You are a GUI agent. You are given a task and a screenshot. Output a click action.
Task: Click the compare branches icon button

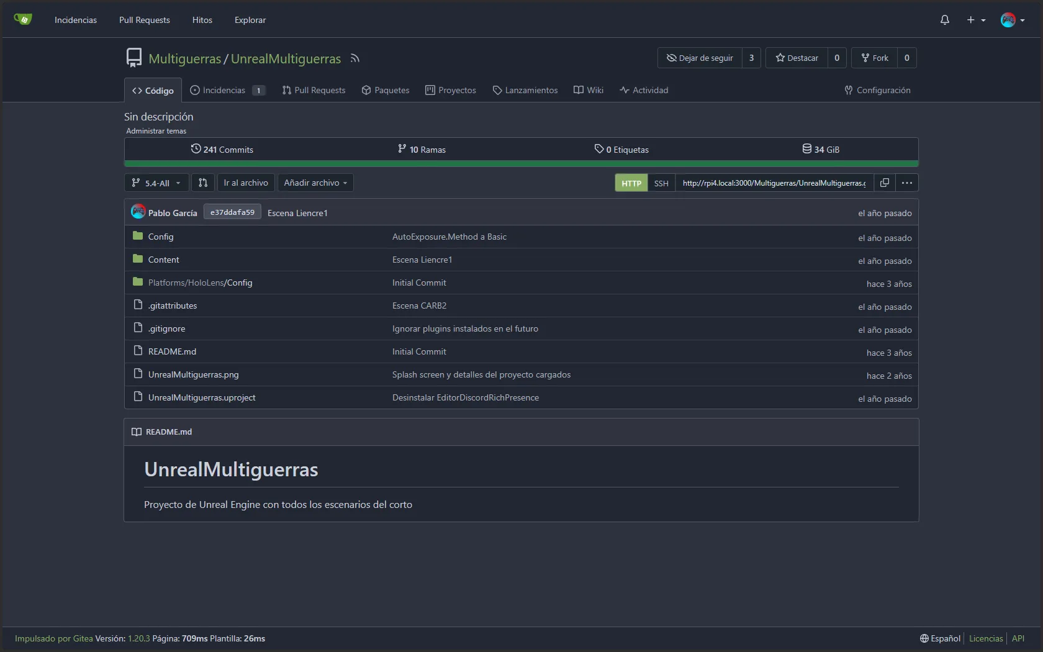click(x=203, y=183)
